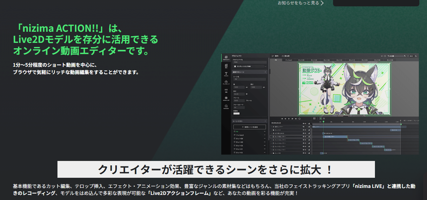Toggle テンプレートとして共有 checkbox
The width and height of the screenshot is (427, 200).
click(x=235, y=66)
